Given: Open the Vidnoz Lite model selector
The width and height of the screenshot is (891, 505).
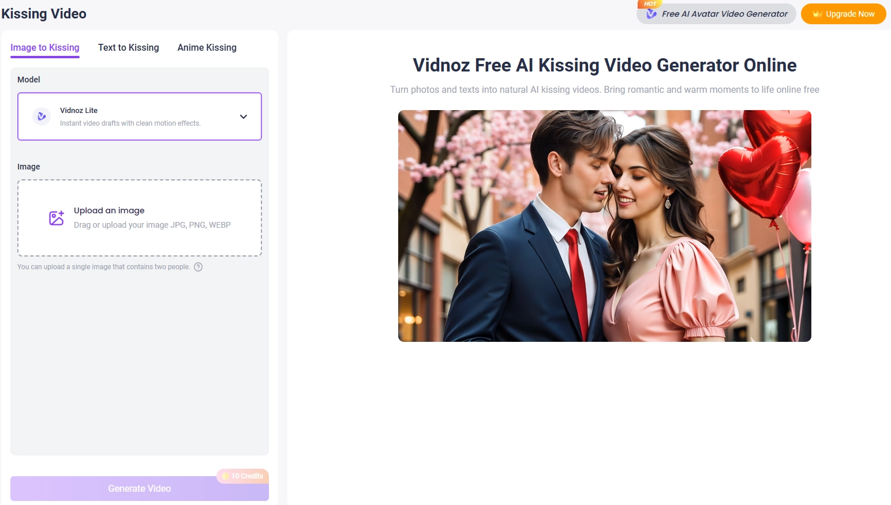Looking at the screenshot, I should 140,116.
